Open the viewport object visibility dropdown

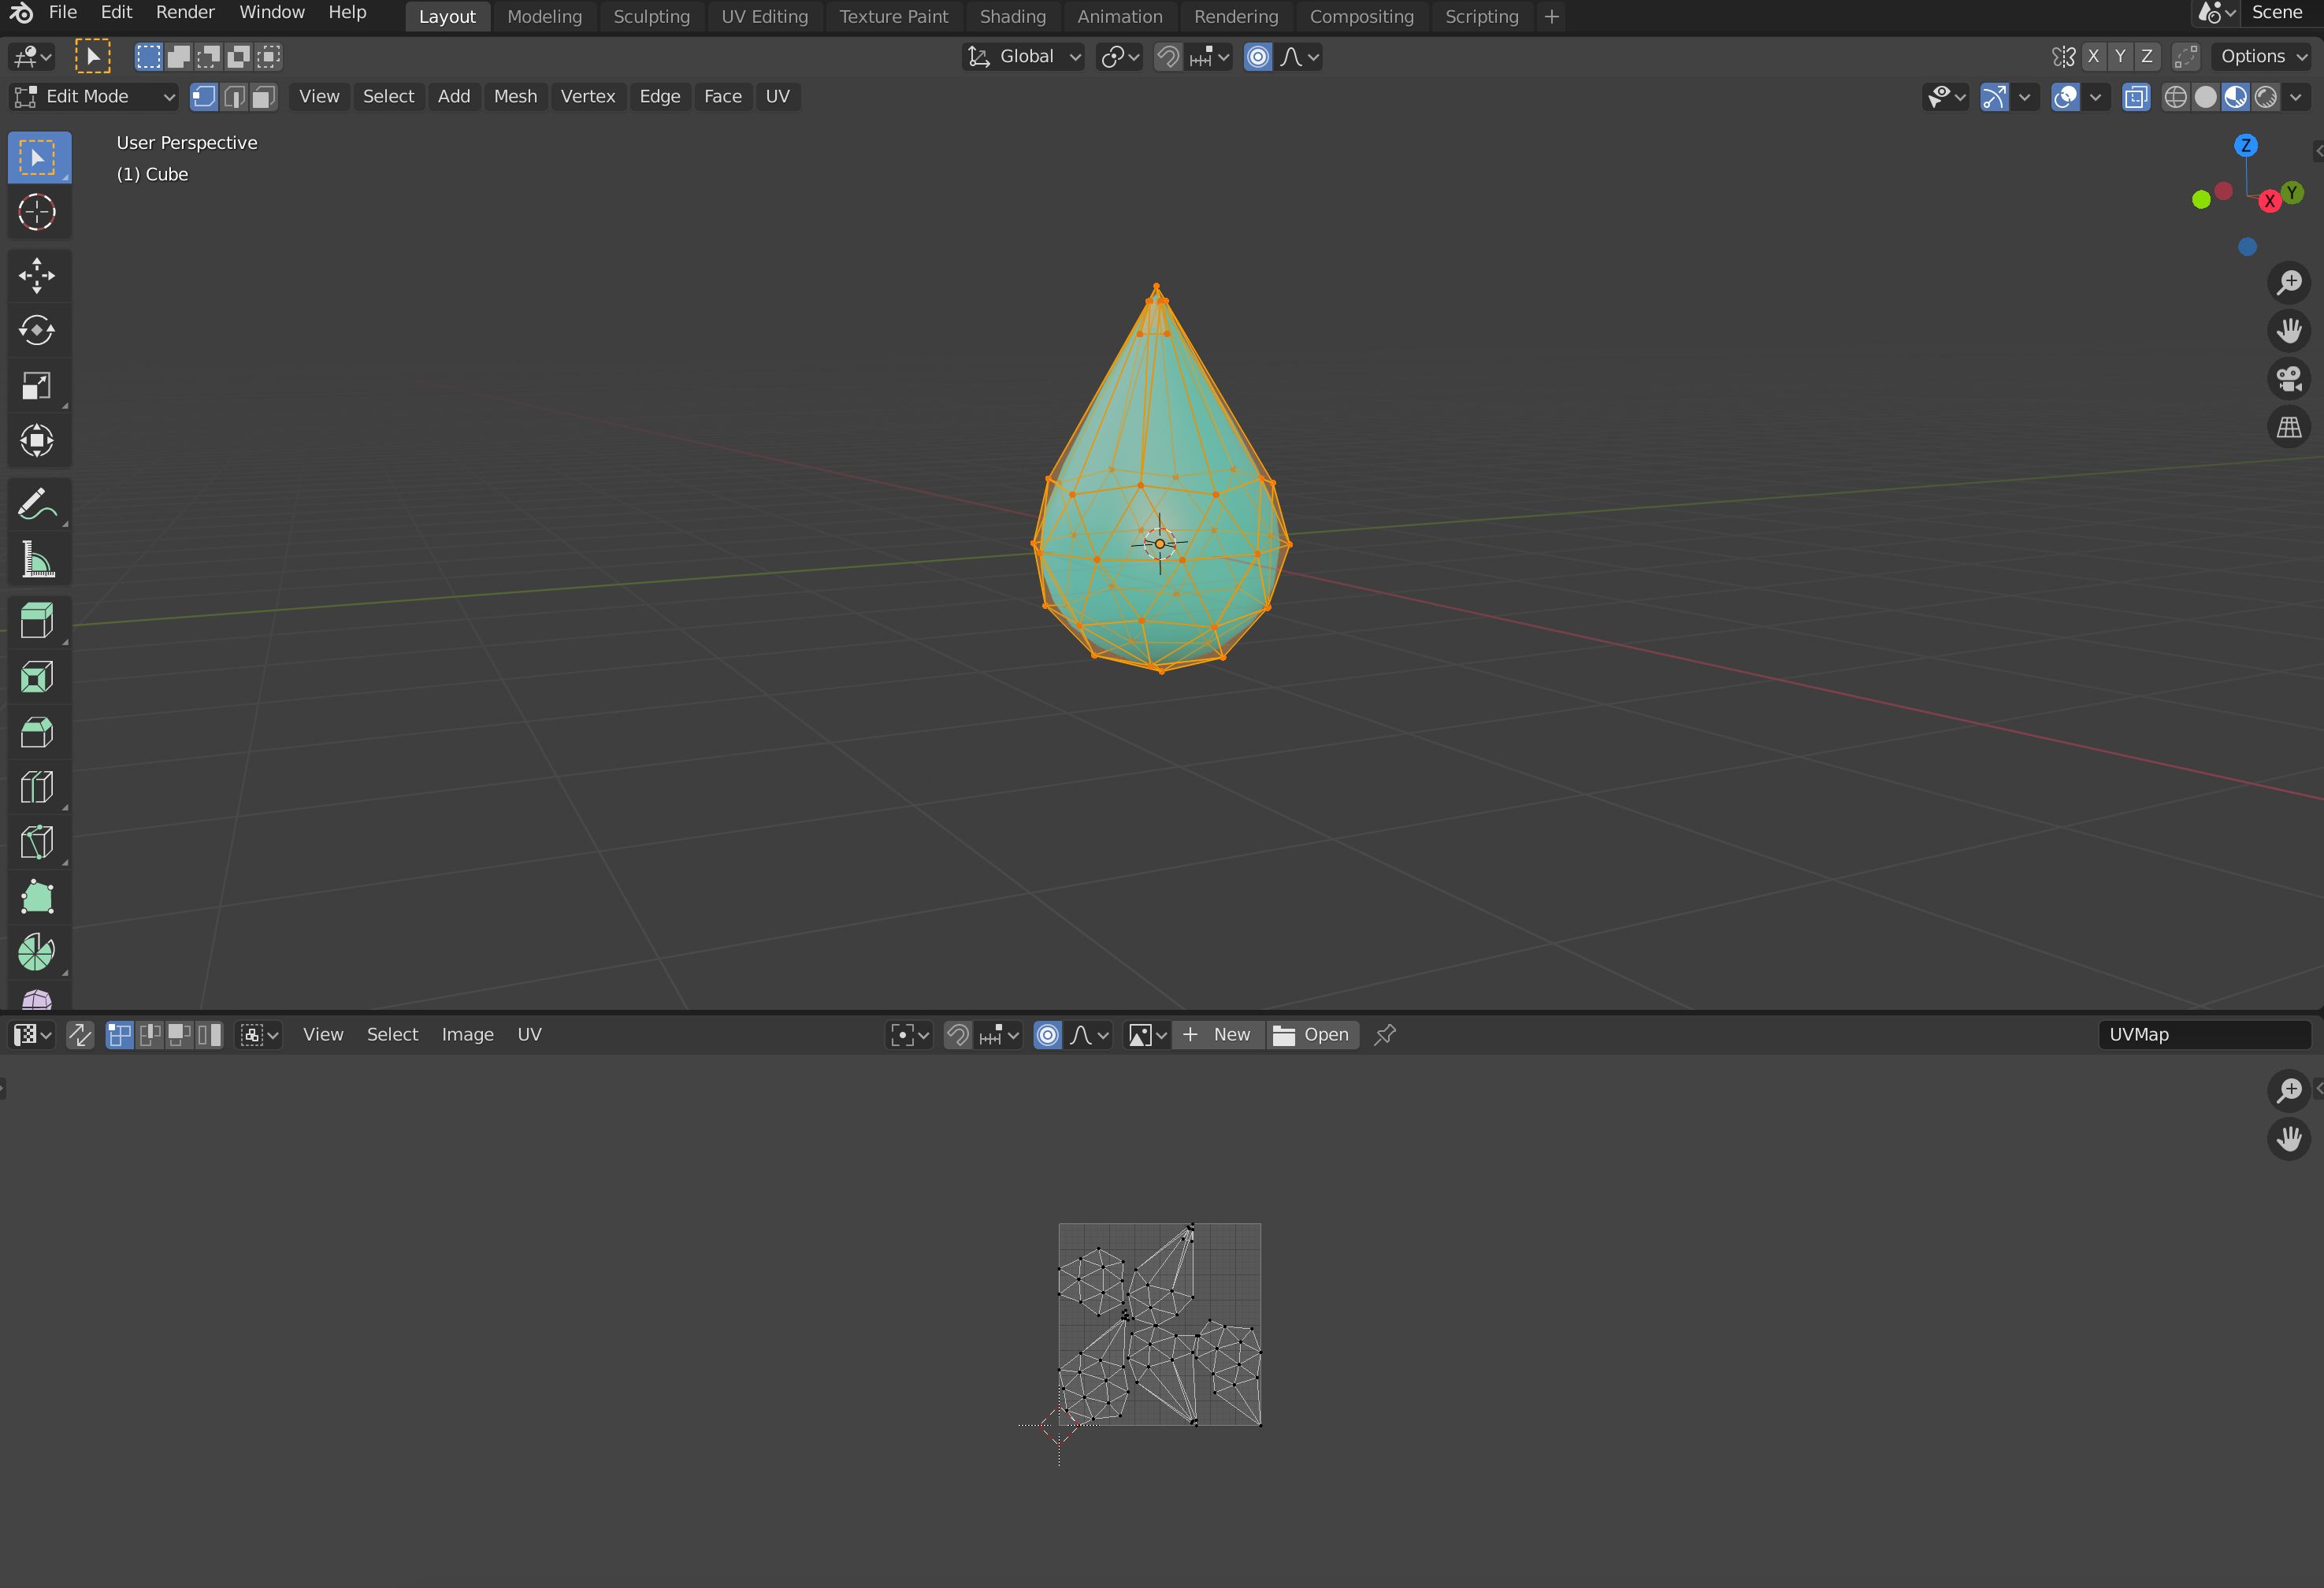1946,97
